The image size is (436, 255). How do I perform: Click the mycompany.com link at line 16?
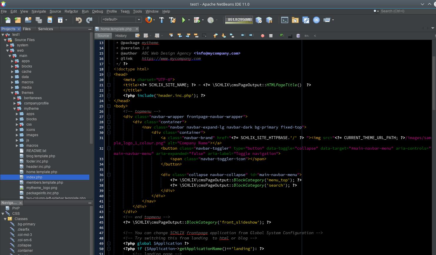click(x=171, y=58)
